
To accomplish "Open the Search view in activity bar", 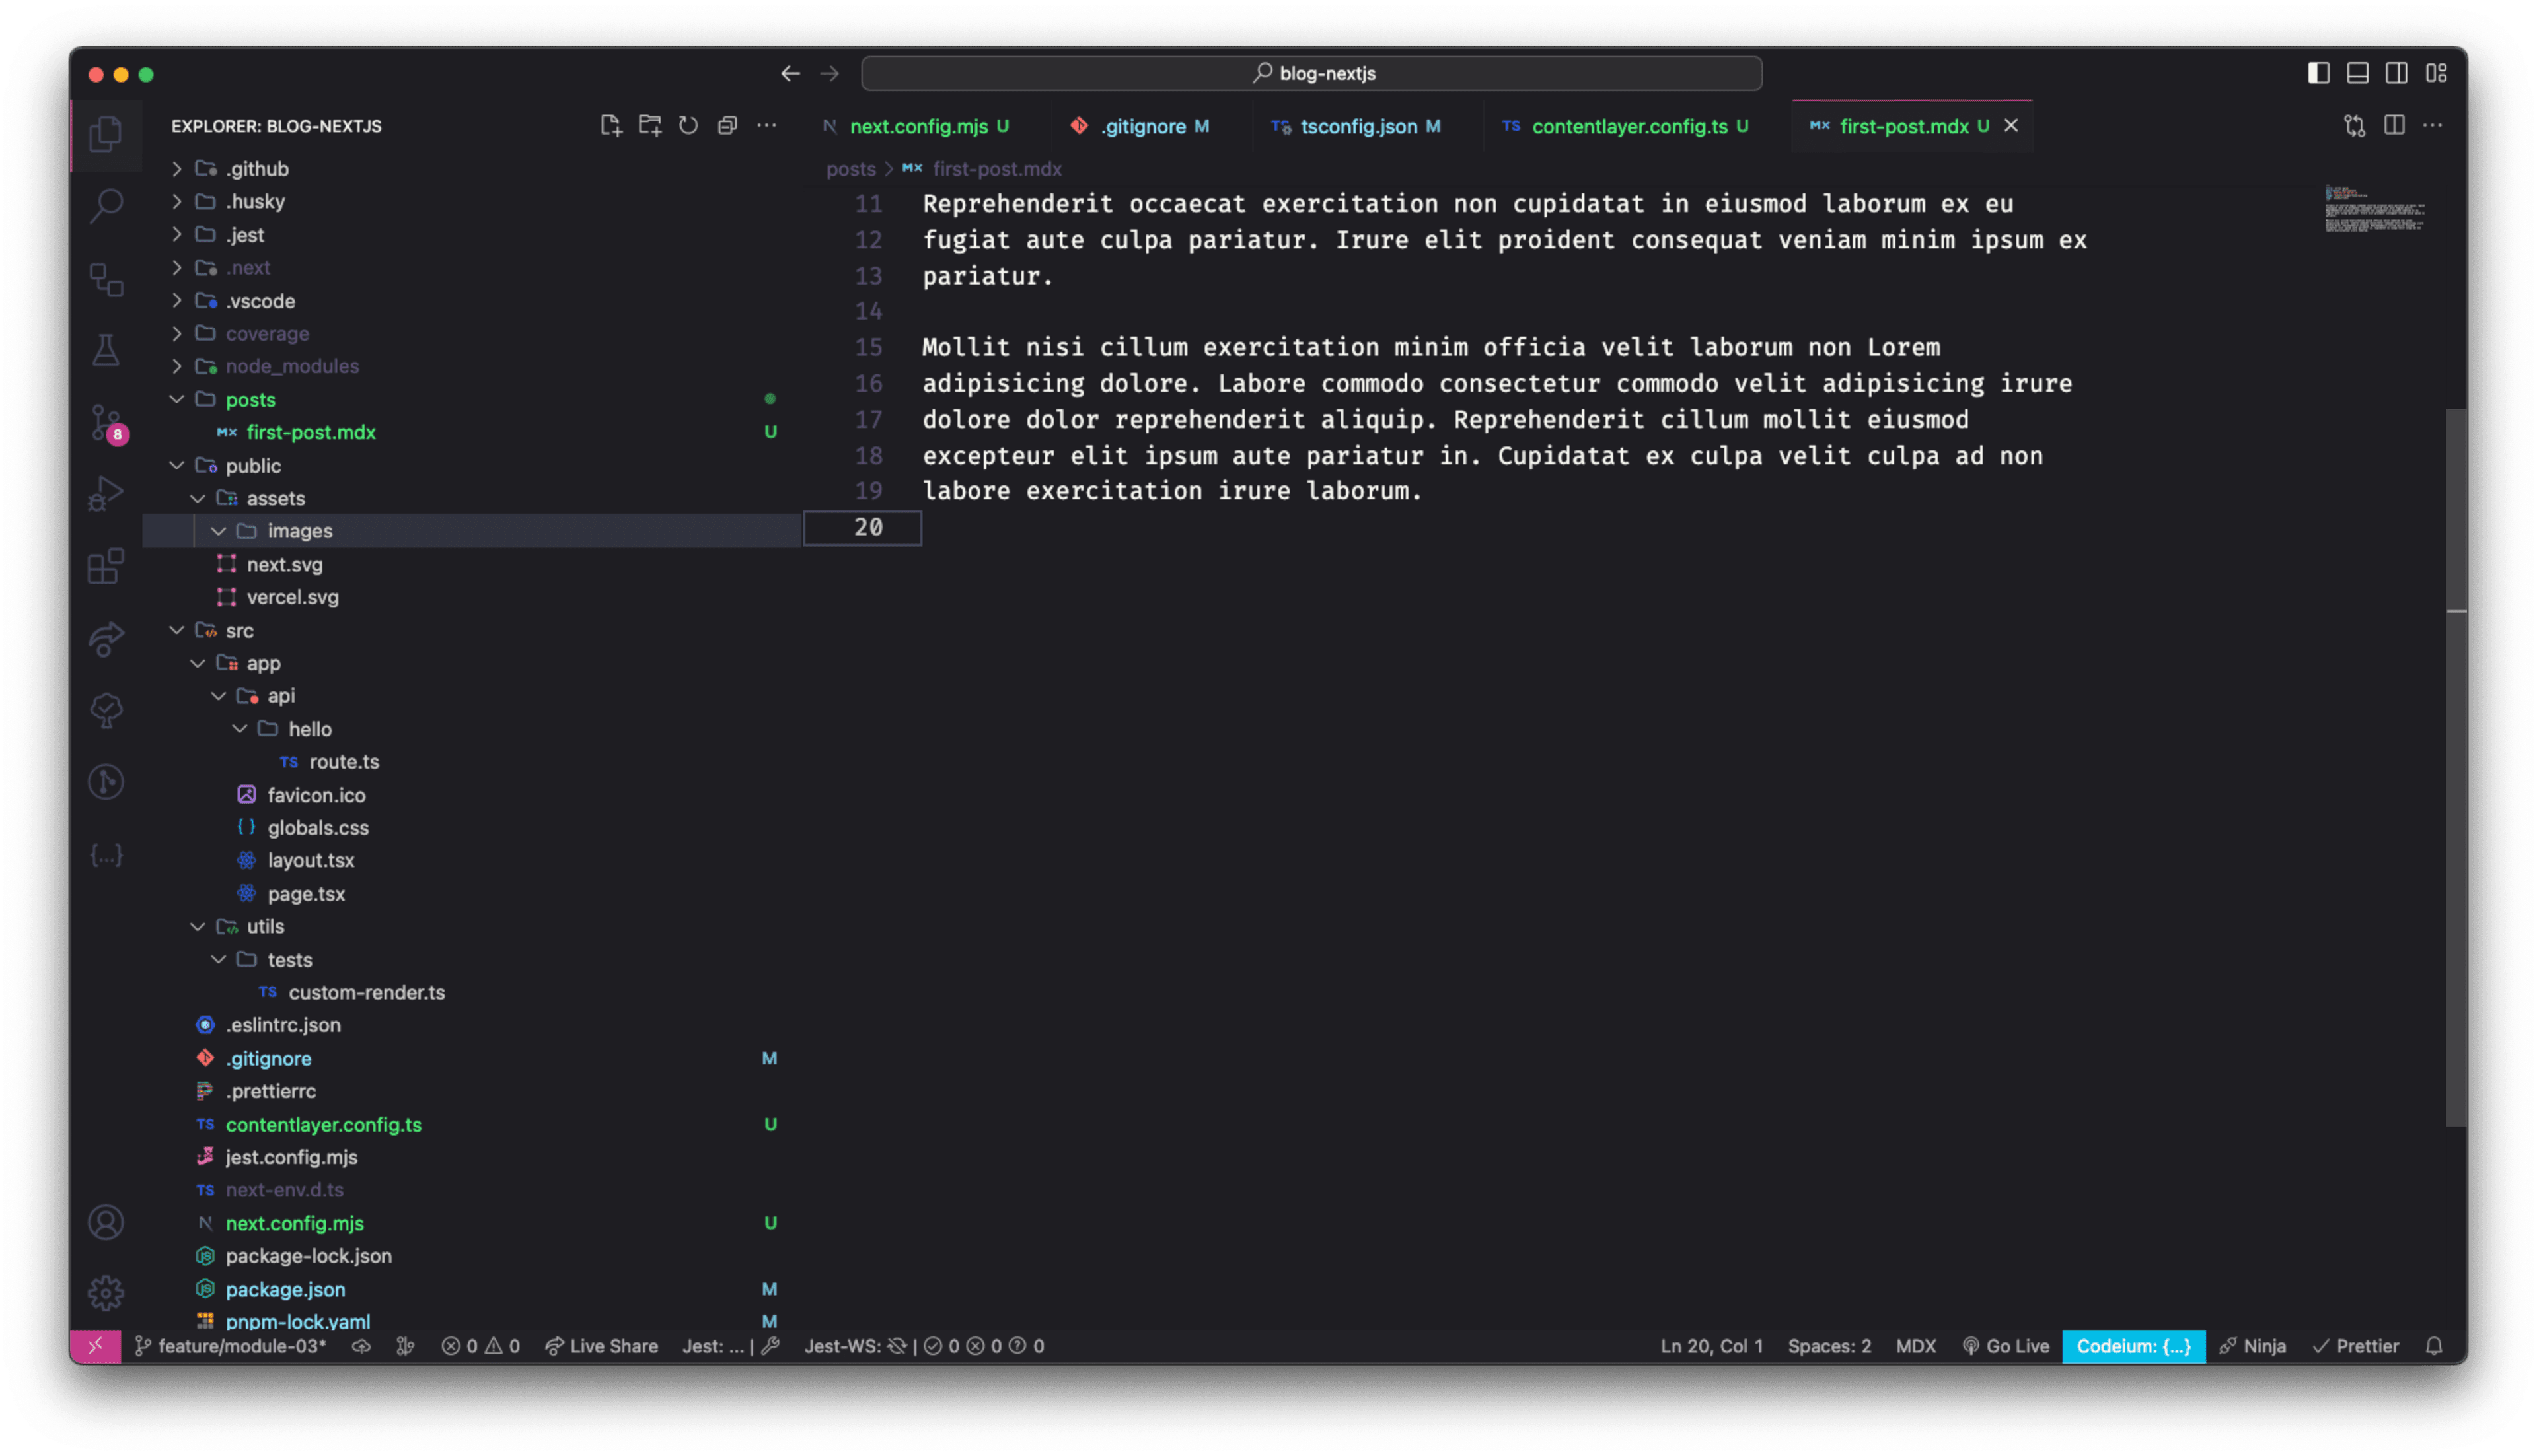I will (106, 206).
